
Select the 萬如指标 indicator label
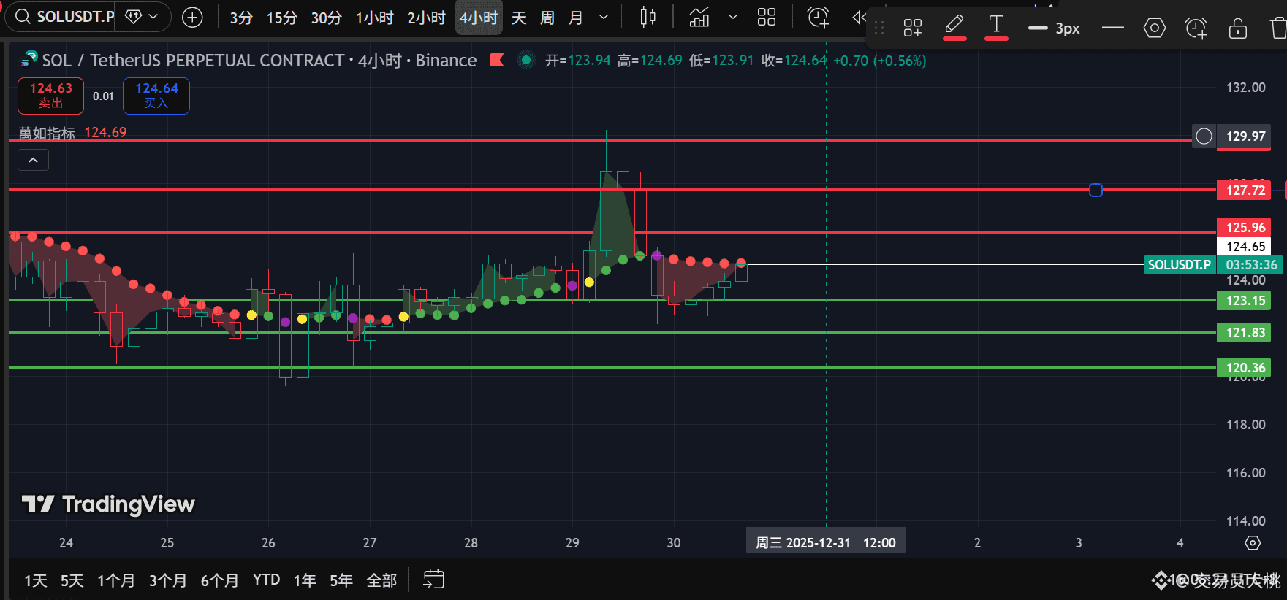tap(47, 133)
